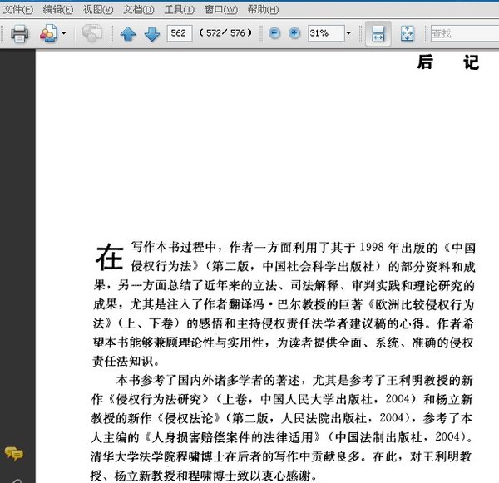Open the 窗口(W) menu
The width and height of the screenshot is (499, 483).
(221, 10)
